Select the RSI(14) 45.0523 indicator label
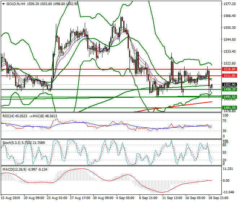 pyautogui.click(x=15, y=116)
